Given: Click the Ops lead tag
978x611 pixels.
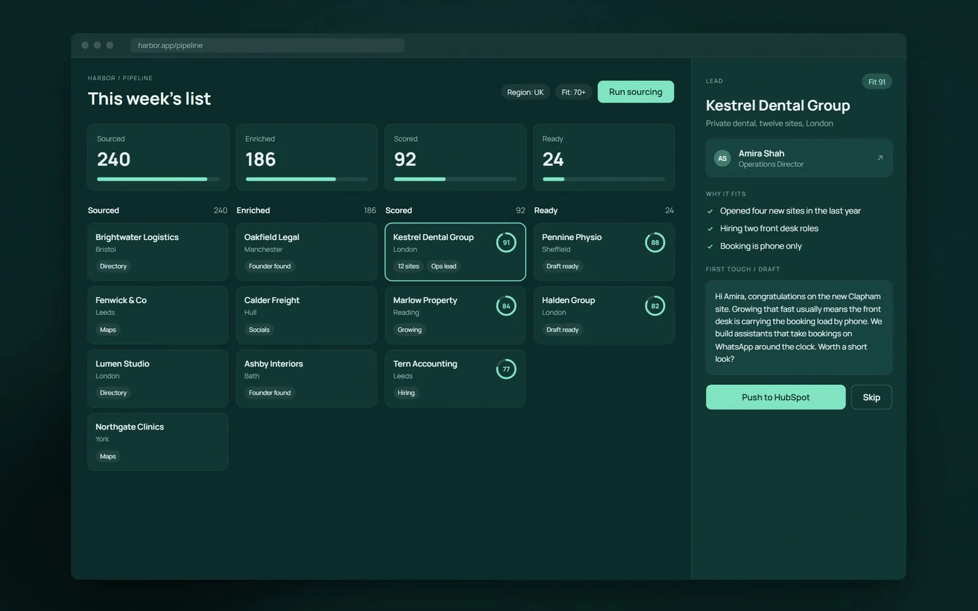Looking at the screenshot, I should pyautogui.click(x=444, y=266).
